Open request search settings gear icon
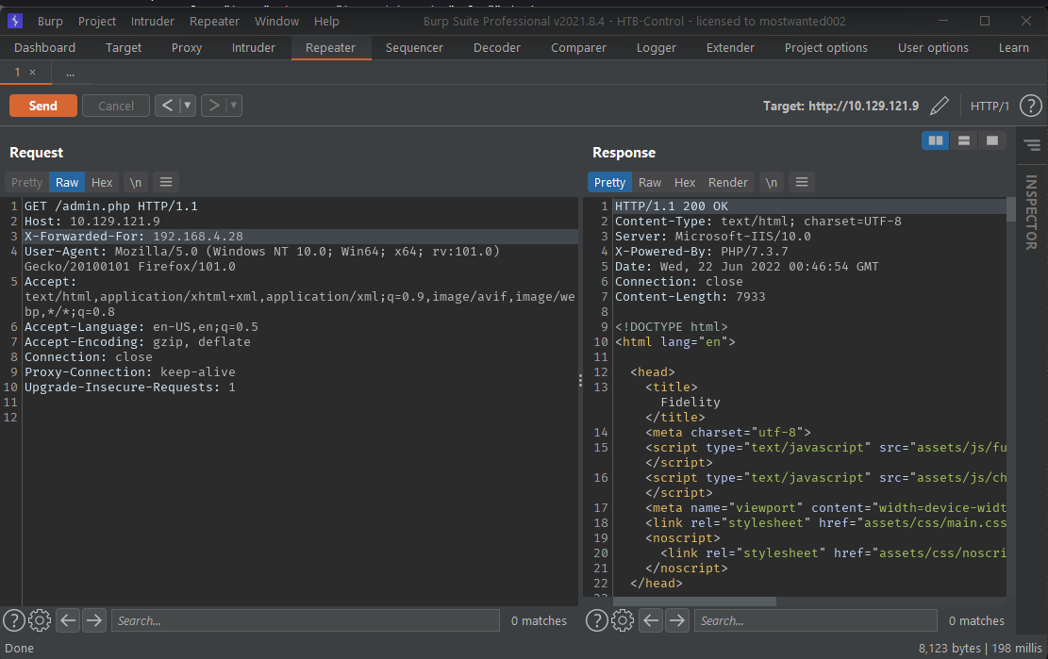 point(40,620)
